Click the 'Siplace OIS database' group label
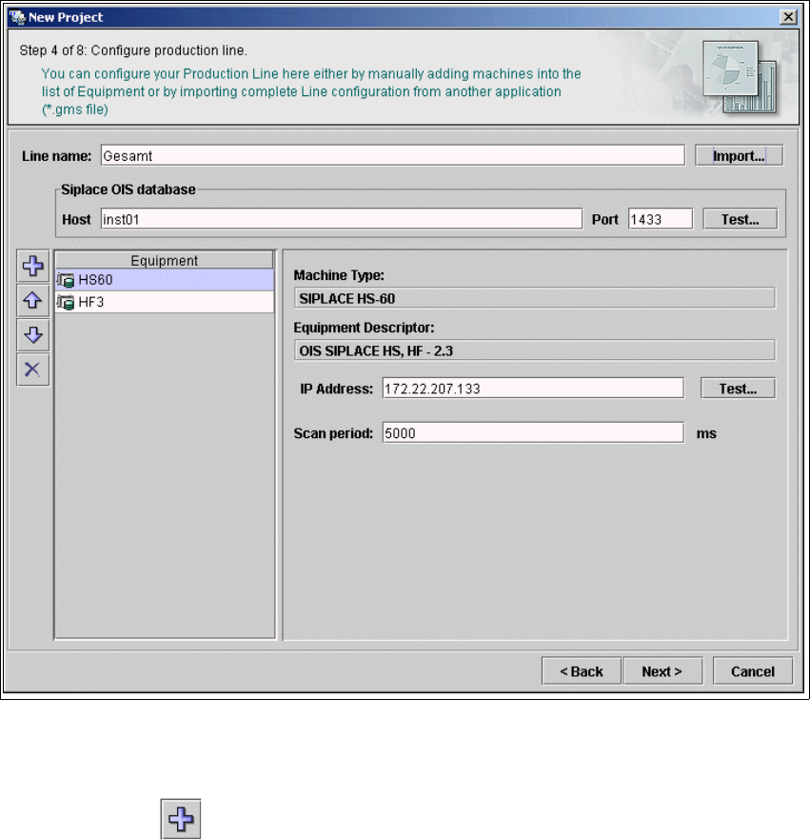The image size is (810, 840). (x=128, y=190)
